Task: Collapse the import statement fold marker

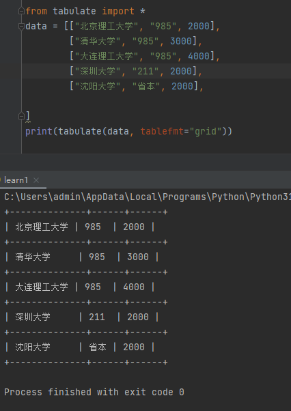Action: [x=21, y=11]
